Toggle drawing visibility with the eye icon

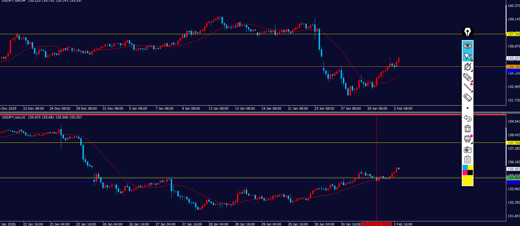[x=467, y=46]
